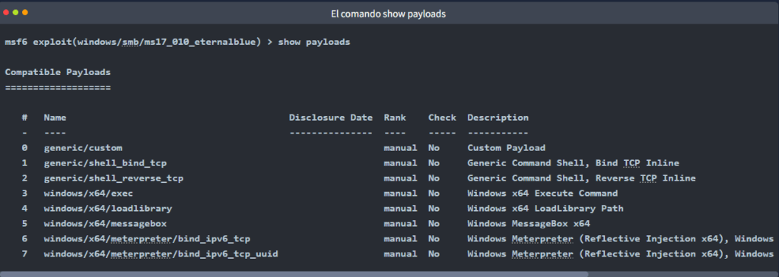Click the msf6 exploit prompt text

[132, 42]
